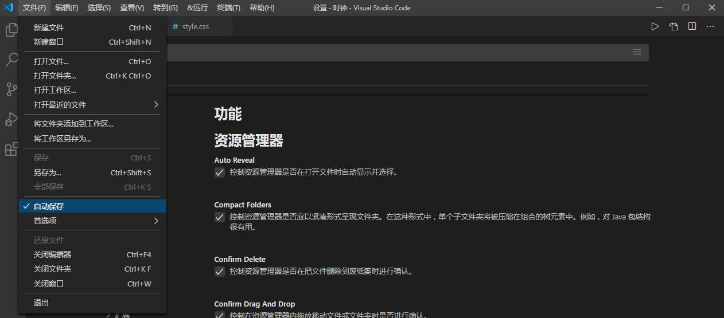The image size is (724, 318).
Task: Choose 新建文件 from the File menu
Action: coord(92,28)
